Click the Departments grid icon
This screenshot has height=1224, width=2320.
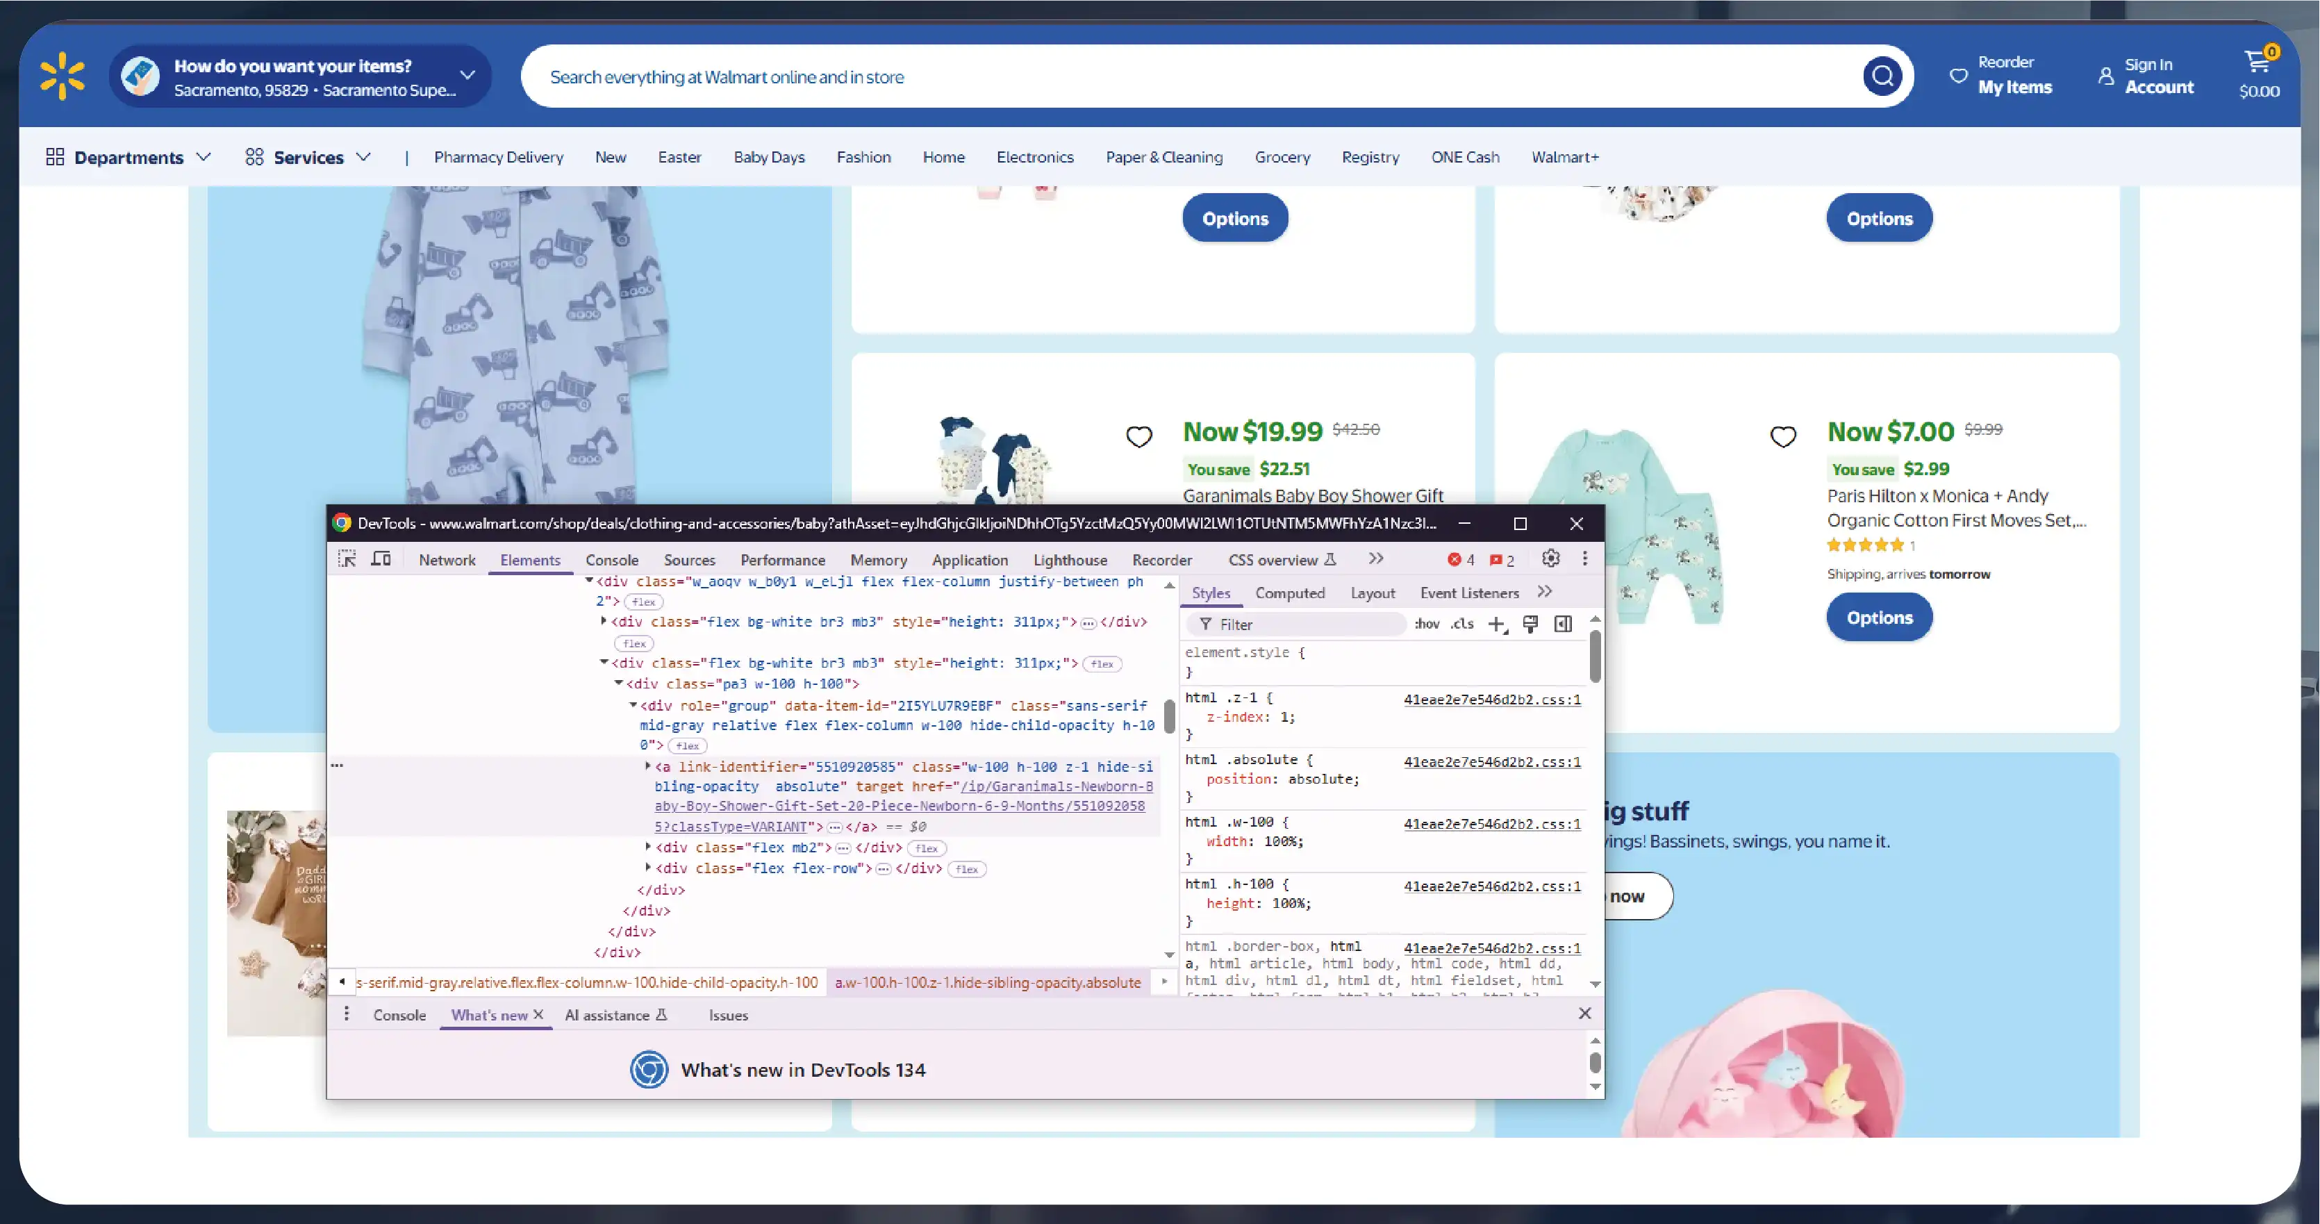coord(55,157)
